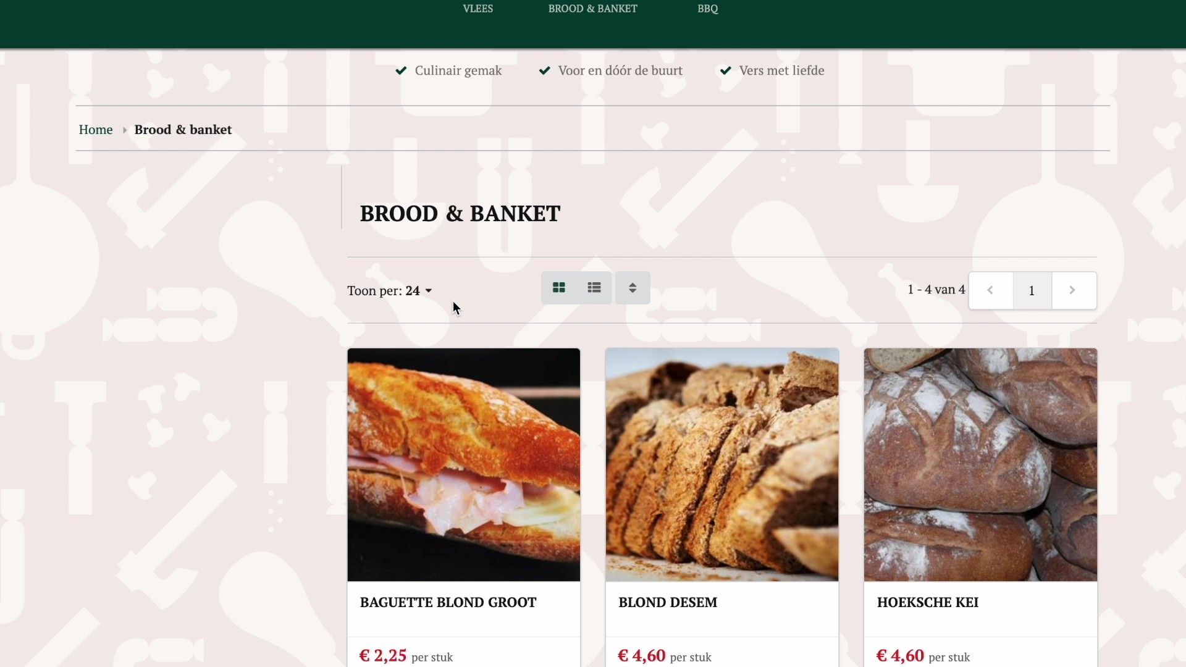Open the BLOND DESEM product title
1186x667 pixels.
pyautogui.click(x=668, y=603)
